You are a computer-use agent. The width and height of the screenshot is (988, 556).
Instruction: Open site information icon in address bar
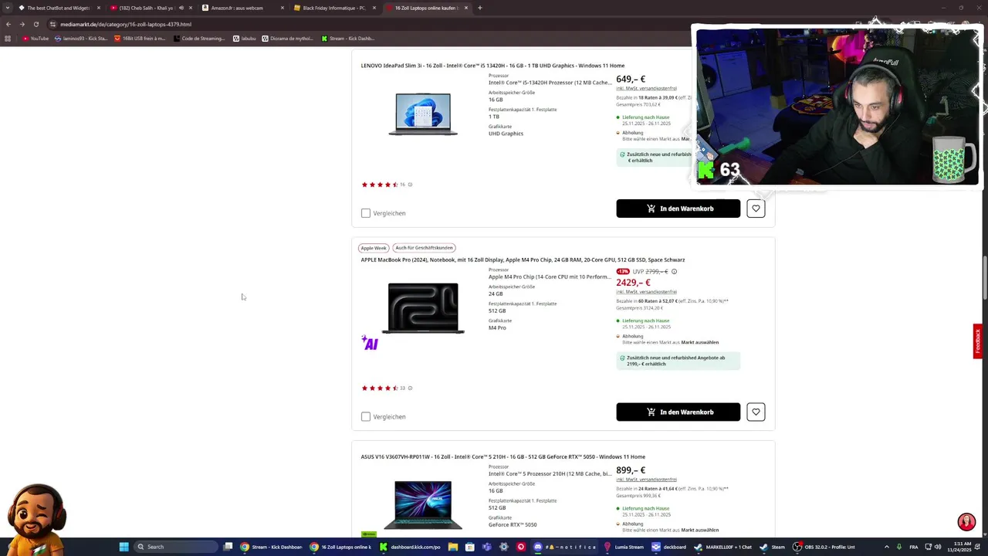(x=52, y=24)
